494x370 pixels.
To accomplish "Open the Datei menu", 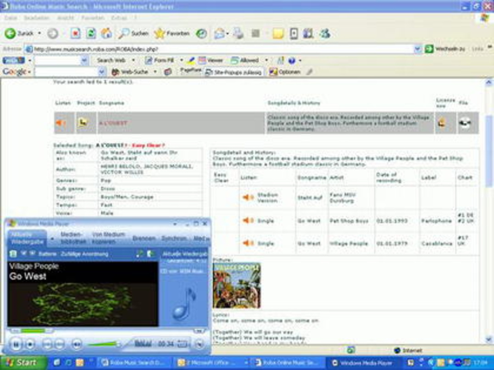I will point(11,18).
